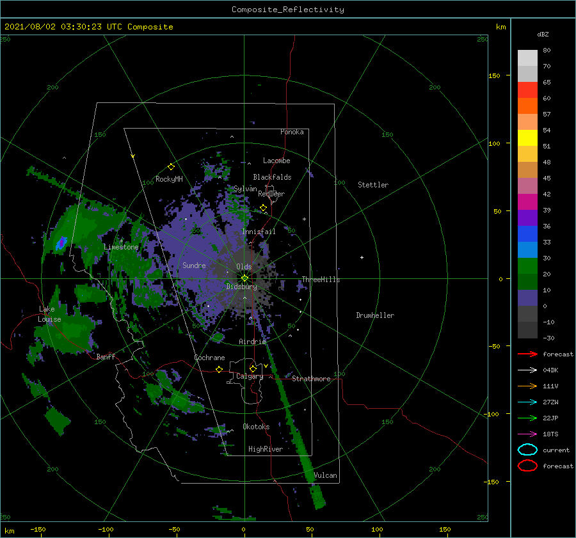Image resolution: width=576 pixels, height=538 pixels.
Task: Click the dBZ legend heading
Action: (x=543, y=34)
